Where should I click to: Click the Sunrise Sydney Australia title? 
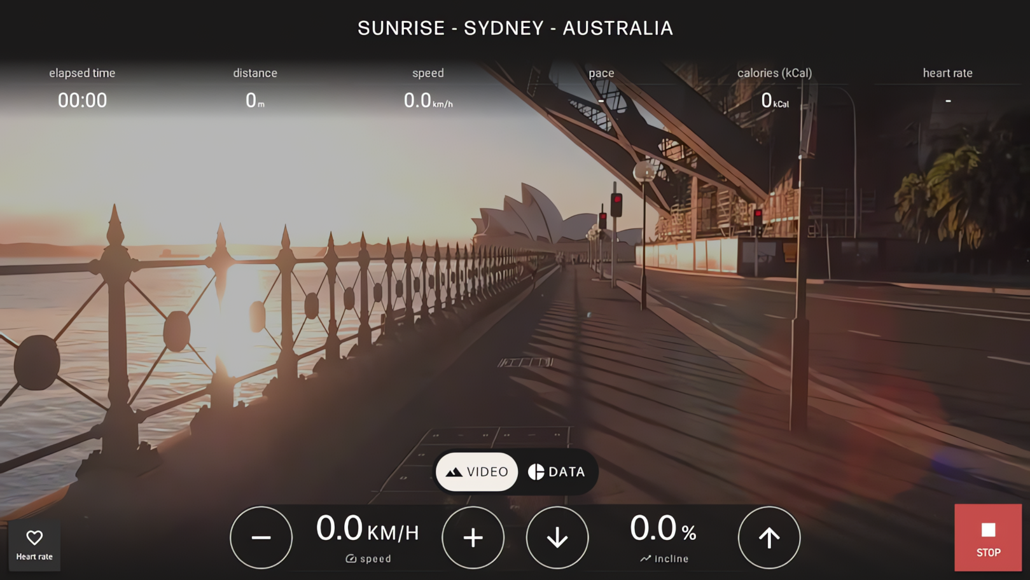coord(515,28)
